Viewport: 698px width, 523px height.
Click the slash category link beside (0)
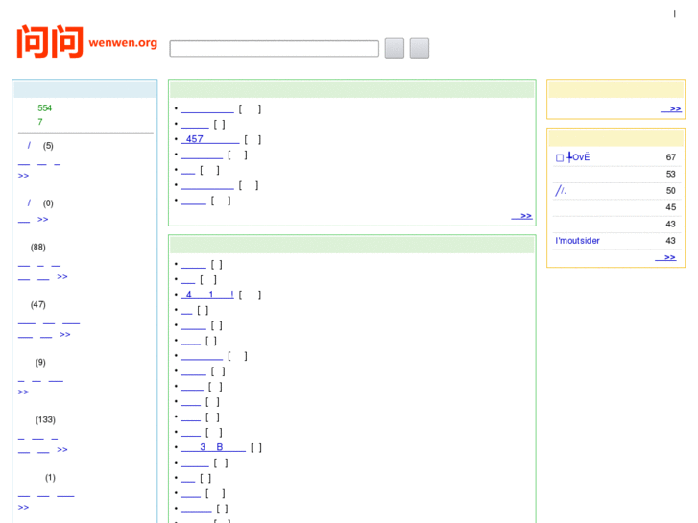pos(29,203)
